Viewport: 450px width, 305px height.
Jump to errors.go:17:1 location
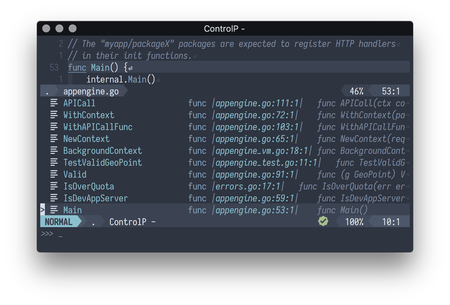coord(248,186)
